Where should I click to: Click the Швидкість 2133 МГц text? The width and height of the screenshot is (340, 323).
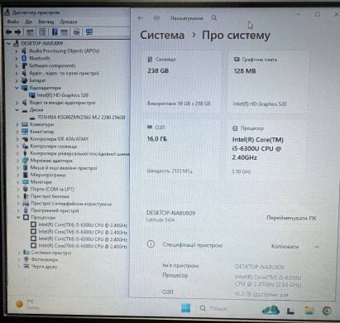point(170,171)
